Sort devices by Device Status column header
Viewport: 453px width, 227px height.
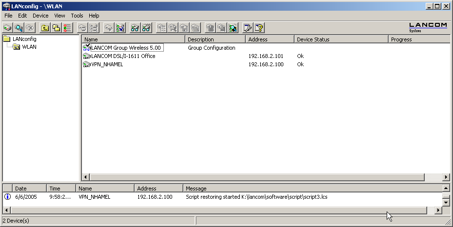click(340, 39)
